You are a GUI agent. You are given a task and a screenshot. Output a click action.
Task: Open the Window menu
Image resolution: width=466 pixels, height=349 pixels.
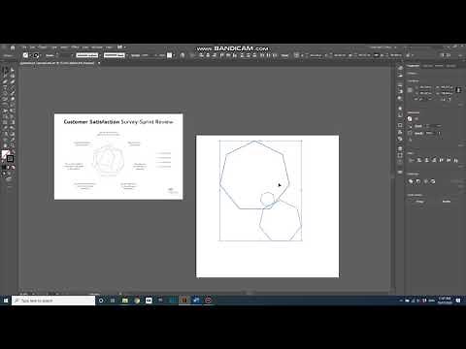(97, 48)
